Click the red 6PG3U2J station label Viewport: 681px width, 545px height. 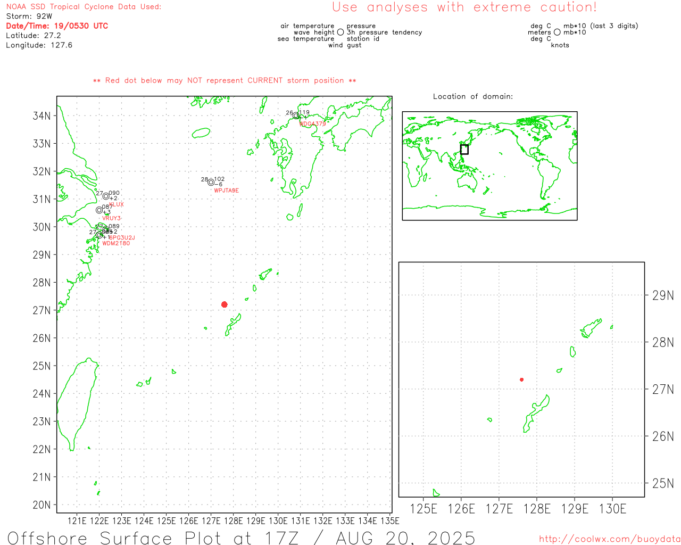tap(122, 238)
